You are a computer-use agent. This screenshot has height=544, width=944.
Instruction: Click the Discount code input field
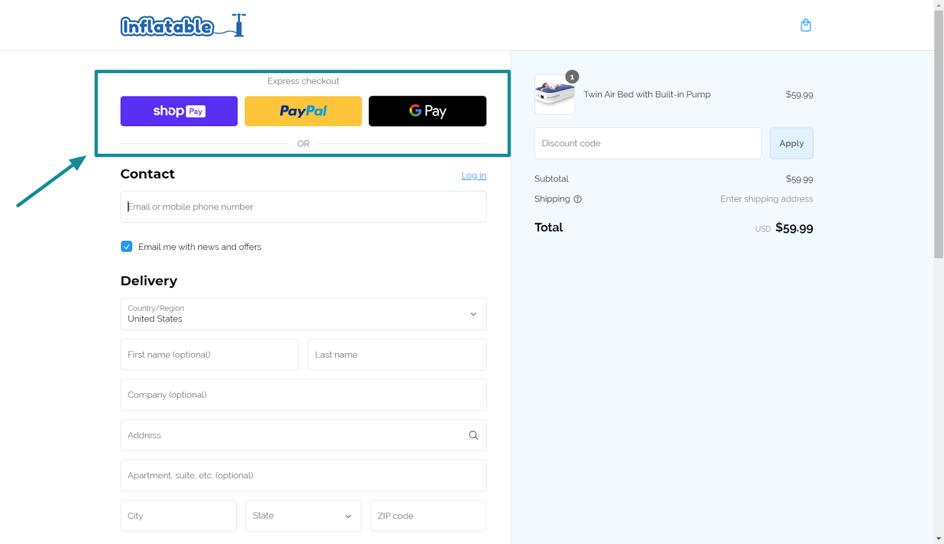click(647, 143)
